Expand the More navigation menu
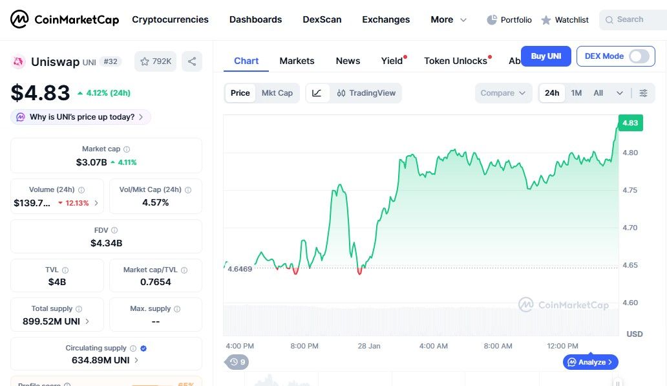The height and width of the screenshot is (386, 667). [x=447, y=19]
